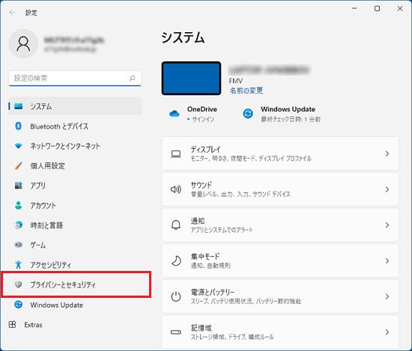Screen dimensions: 412x351
Task: Open ディスプレイ settings card
Action: (x=280, y=153)
